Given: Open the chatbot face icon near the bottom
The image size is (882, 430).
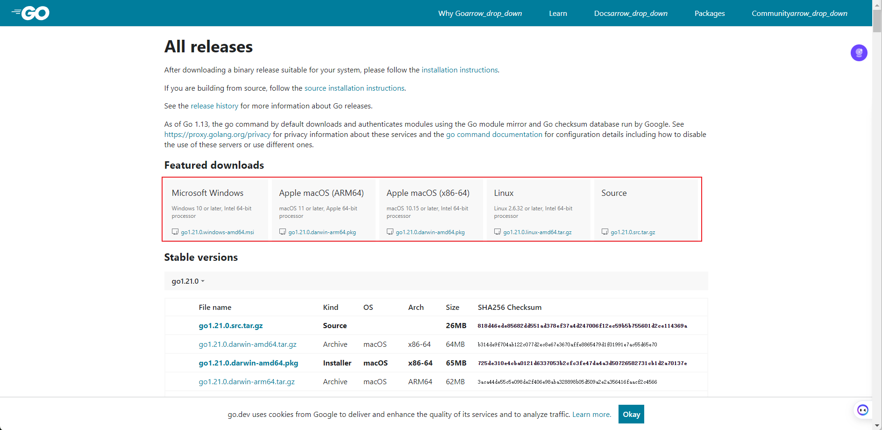Looking at the screenshot, I should coord(862,410).
